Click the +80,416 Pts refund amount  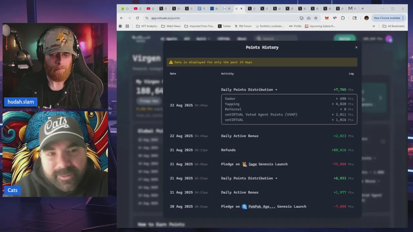coord(342,150)
